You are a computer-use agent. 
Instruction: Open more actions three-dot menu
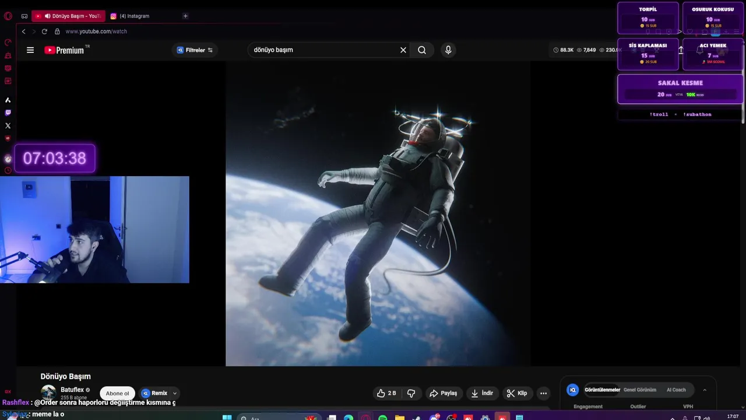[x=543, y=393]
